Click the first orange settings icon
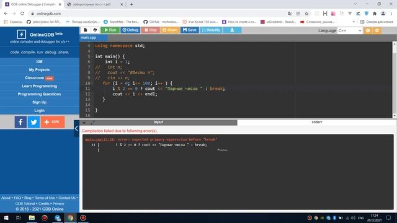397x223 pixels. 368,30
